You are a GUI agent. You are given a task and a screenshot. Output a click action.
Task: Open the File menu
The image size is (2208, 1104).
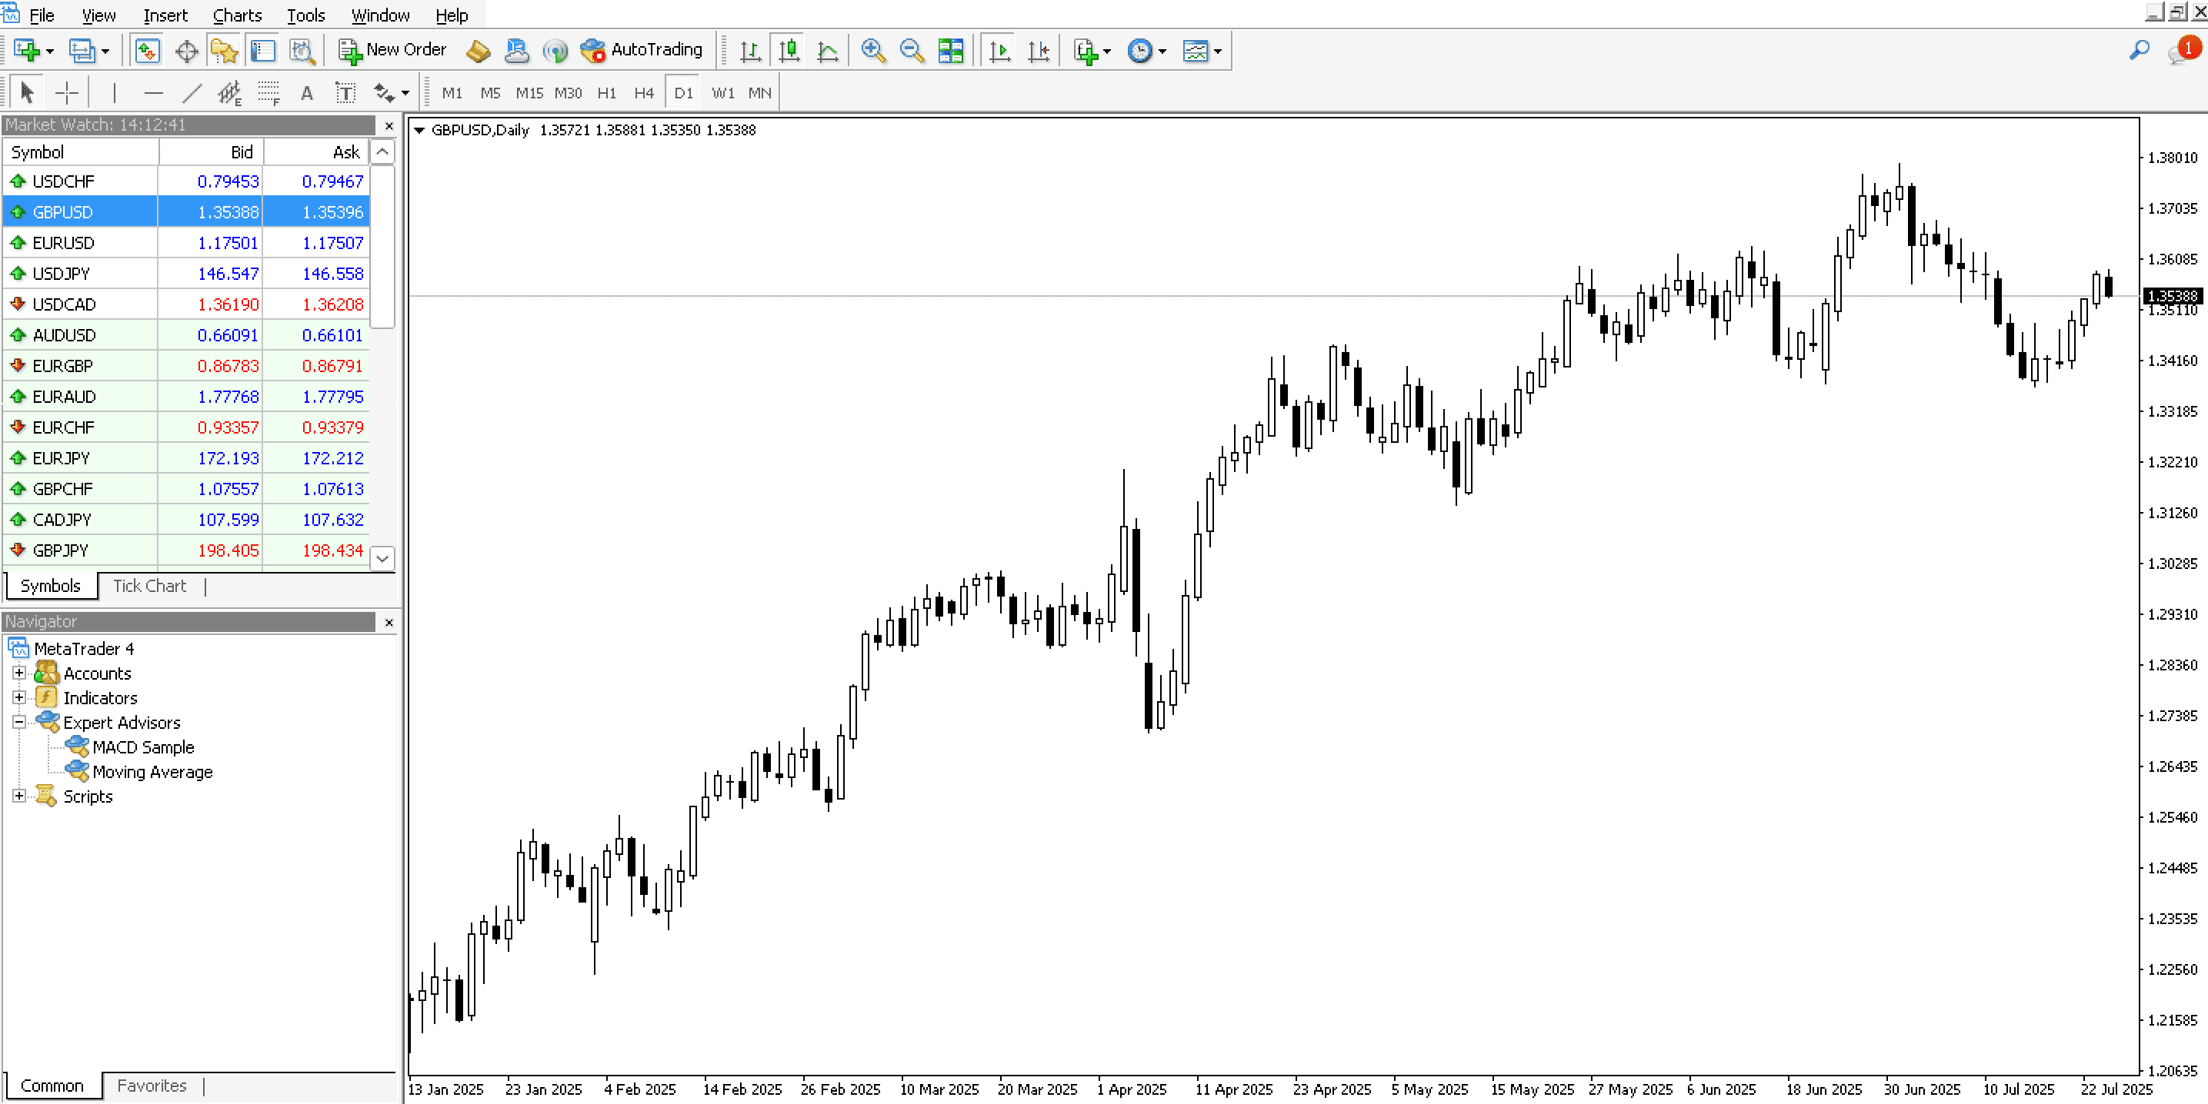[41, 15]
